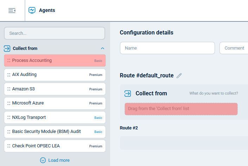Image resolution: width=248 pixels, height=166 pixels.
Task: Grab the drag handle of Microsoft Azure
Action: [9, 103]
